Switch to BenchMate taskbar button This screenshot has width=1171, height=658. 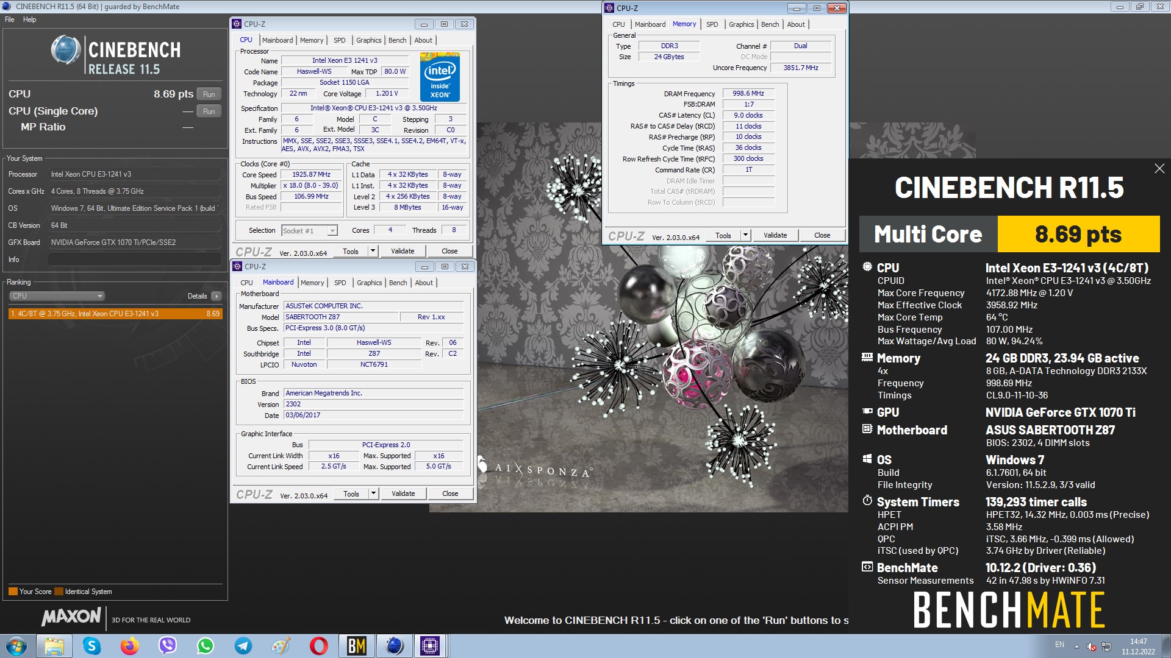[x=357, y=646]
